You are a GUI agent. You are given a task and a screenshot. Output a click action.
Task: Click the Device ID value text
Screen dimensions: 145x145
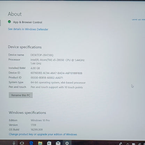(x=56, y=73)
